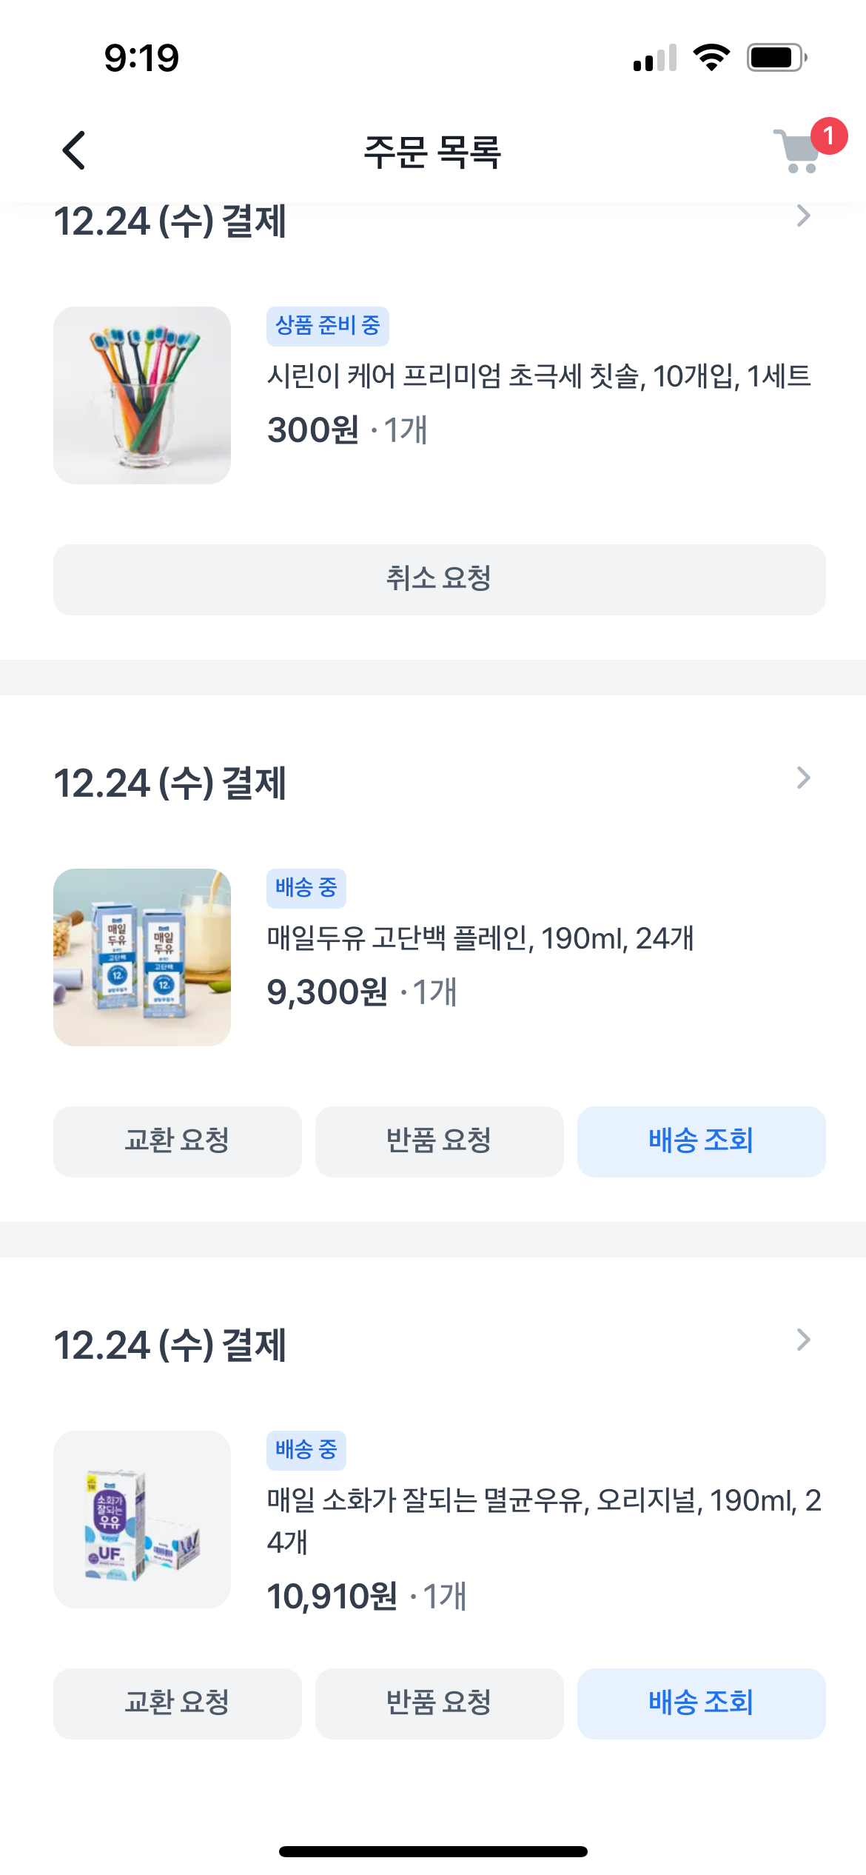Go back using the back arrow

[74, 151]
